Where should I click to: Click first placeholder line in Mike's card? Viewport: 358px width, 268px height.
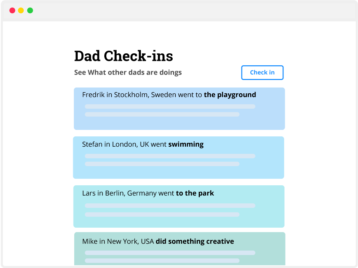[x=170, y=253]
